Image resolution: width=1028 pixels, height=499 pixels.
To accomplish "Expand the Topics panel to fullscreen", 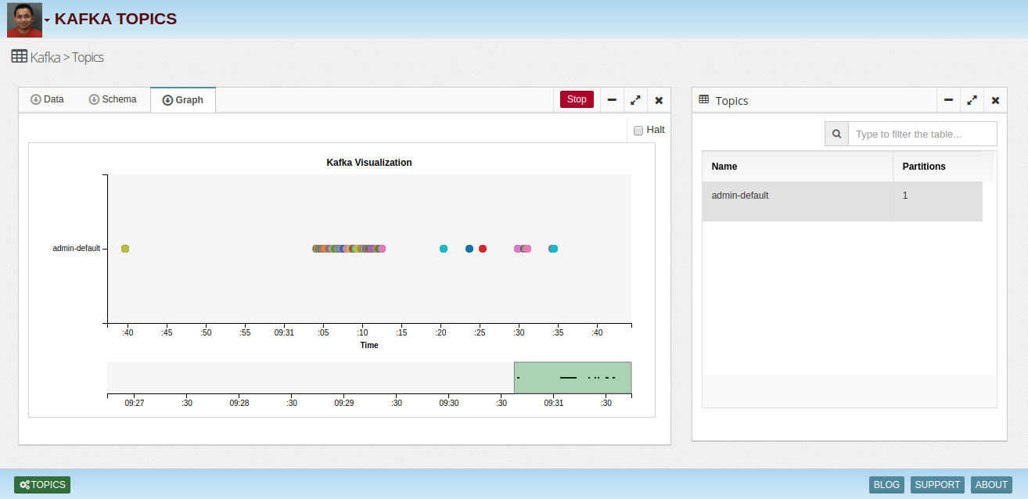I will click(972, 100).
